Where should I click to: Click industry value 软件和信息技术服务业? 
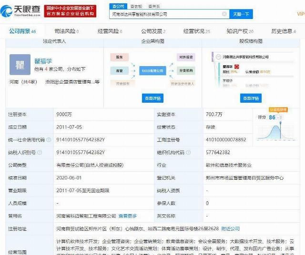(229, 165)
